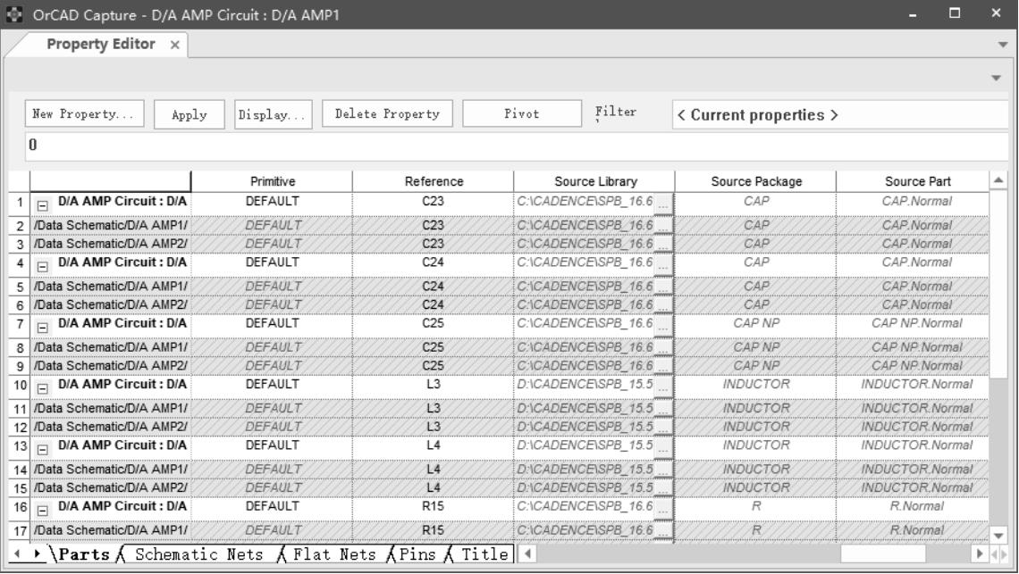The image size is (1019, 574).
Task: Click the cell value input field showing 0
Action: 517,145
